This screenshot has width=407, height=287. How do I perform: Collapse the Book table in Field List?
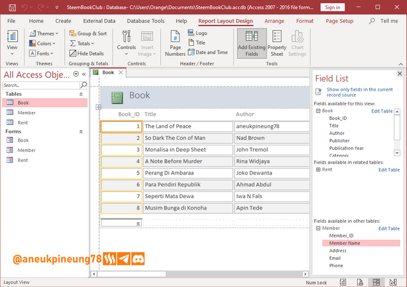coord(318,110)
